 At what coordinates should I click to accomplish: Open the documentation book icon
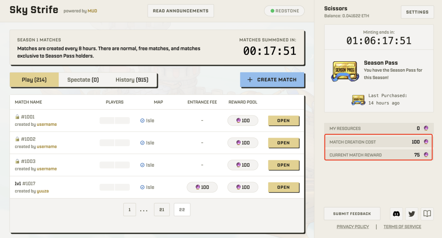427,214
